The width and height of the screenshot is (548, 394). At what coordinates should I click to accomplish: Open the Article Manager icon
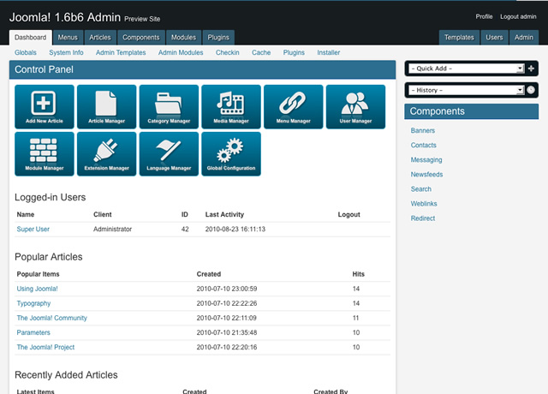point(106,106)
